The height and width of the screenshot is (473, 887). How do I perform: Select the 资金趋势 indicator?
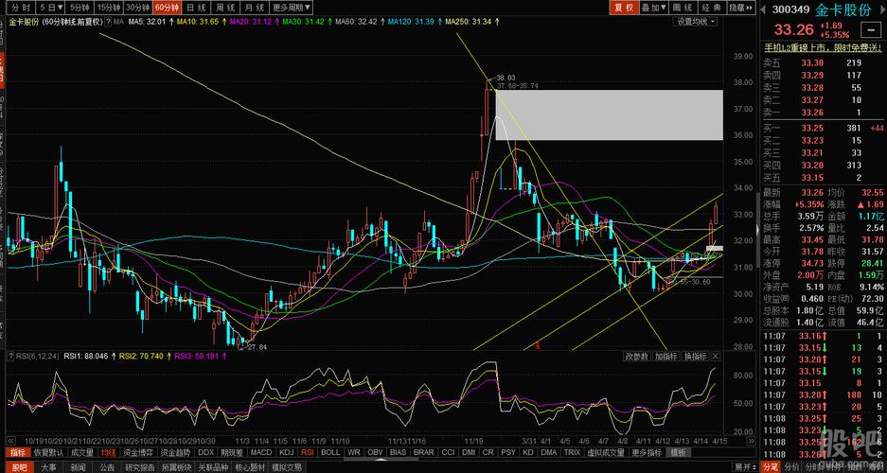[x=176, y=452]
